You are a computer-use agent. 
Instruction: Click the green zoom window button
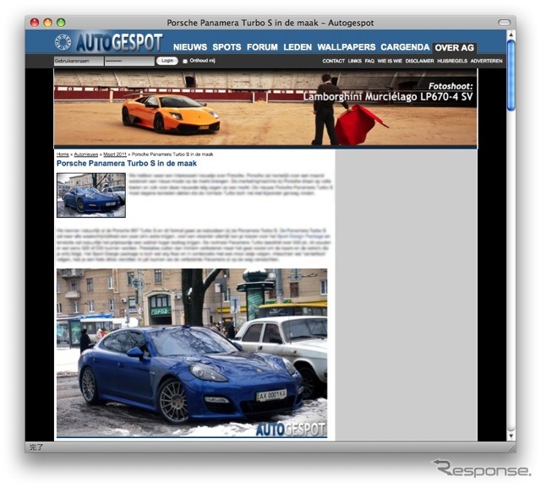[x=61, y=23]
